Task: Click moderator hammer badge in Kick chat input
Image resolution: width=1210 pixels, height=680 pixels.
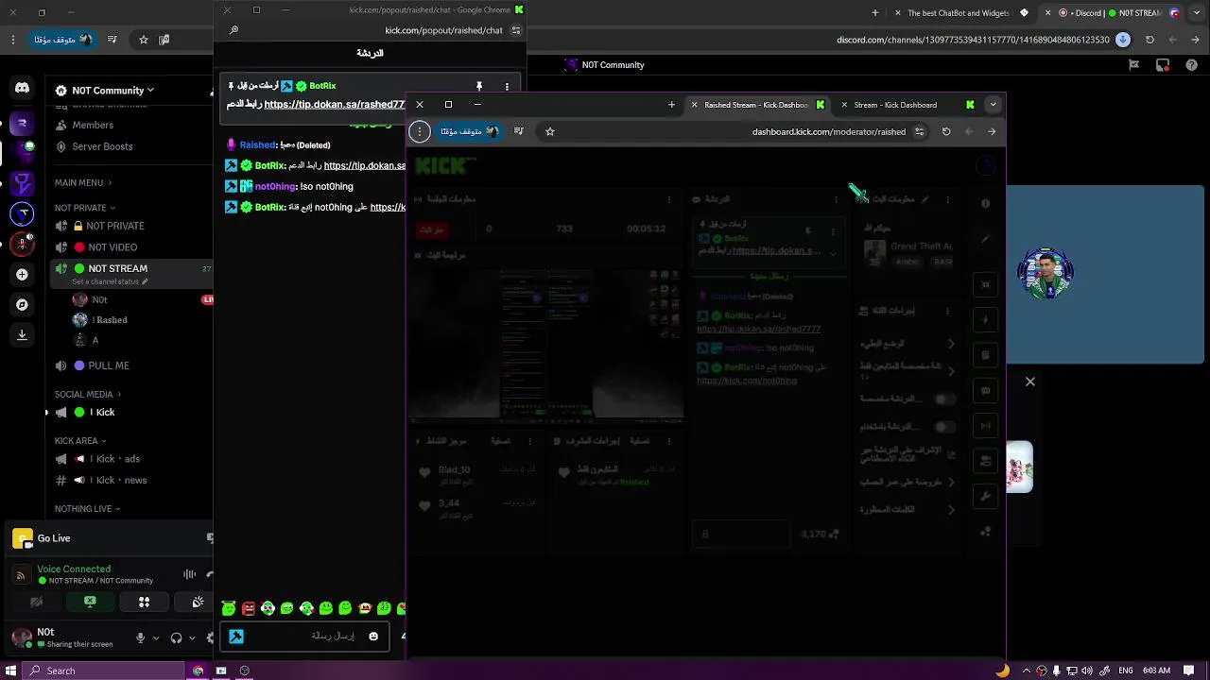Action: point(236,637)
